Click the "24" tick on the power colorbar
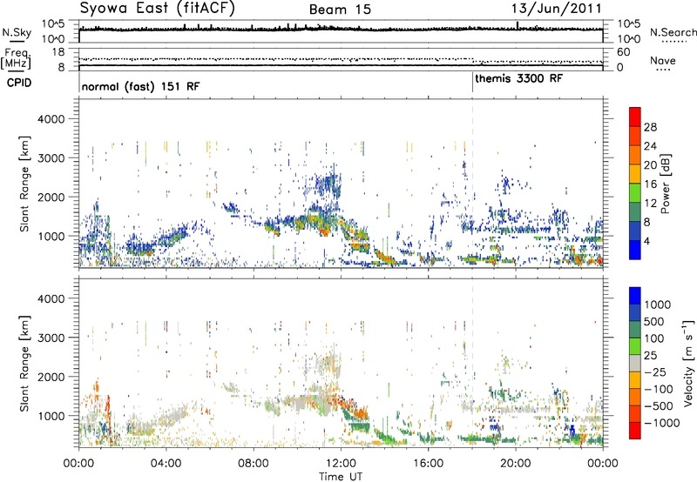This screenshot has height=482, width=697. point(650,146)
